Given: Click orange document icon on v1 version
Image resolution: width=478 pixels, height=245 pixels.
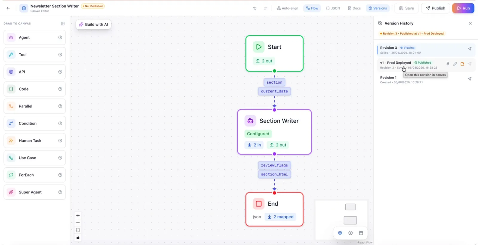Looking at the screenshot, I should tap(462, 64).
